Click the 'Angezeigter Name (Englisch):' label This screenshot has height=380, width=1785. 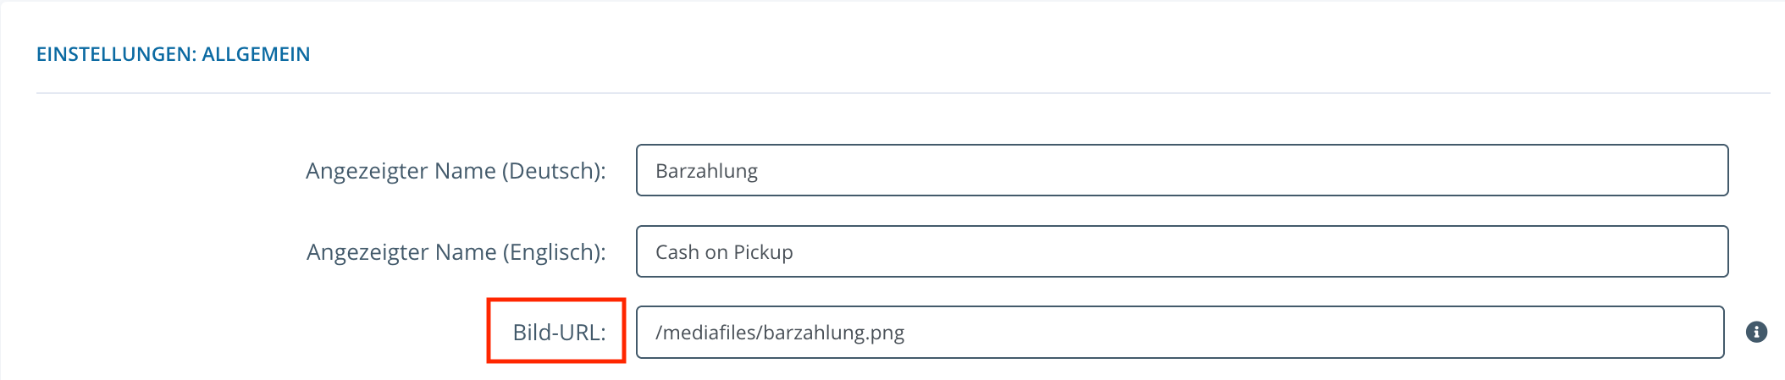(x=456, y=252)
